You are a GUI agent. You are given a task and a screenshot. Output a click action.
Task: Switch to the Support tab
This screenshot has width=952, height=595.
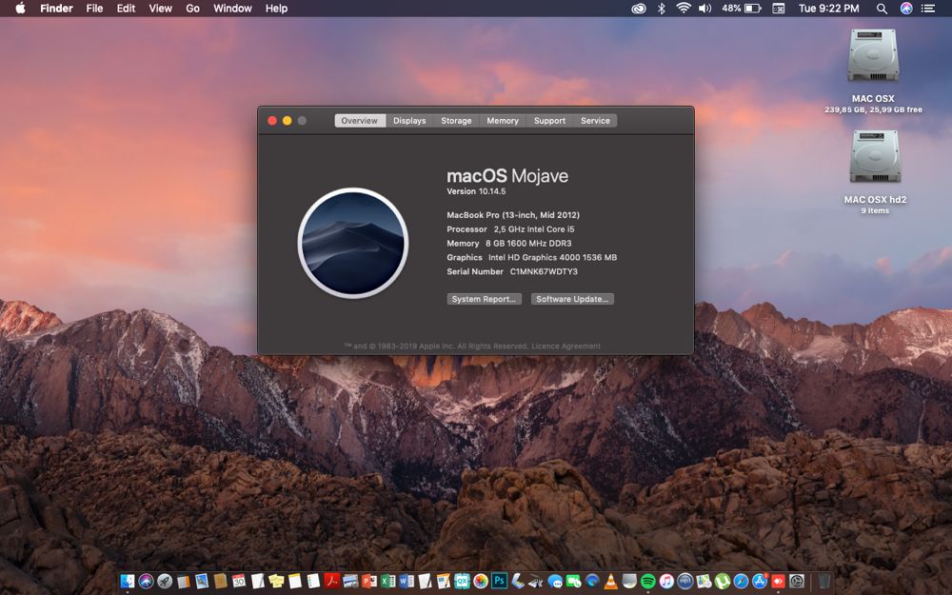(549, 121)
